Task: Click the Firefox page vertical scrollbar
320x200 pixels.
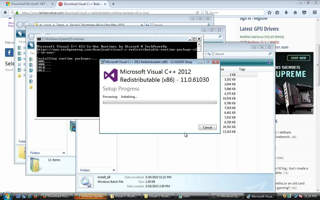Action: click(318, 65)
